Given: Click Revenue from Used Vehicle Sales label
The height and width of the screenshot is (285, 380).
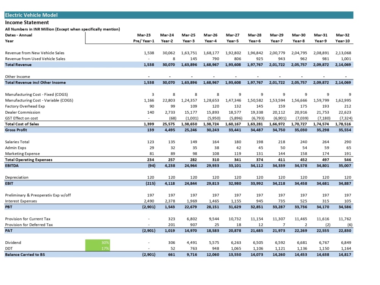Looking at the screenshot, I should coord(35,59).
